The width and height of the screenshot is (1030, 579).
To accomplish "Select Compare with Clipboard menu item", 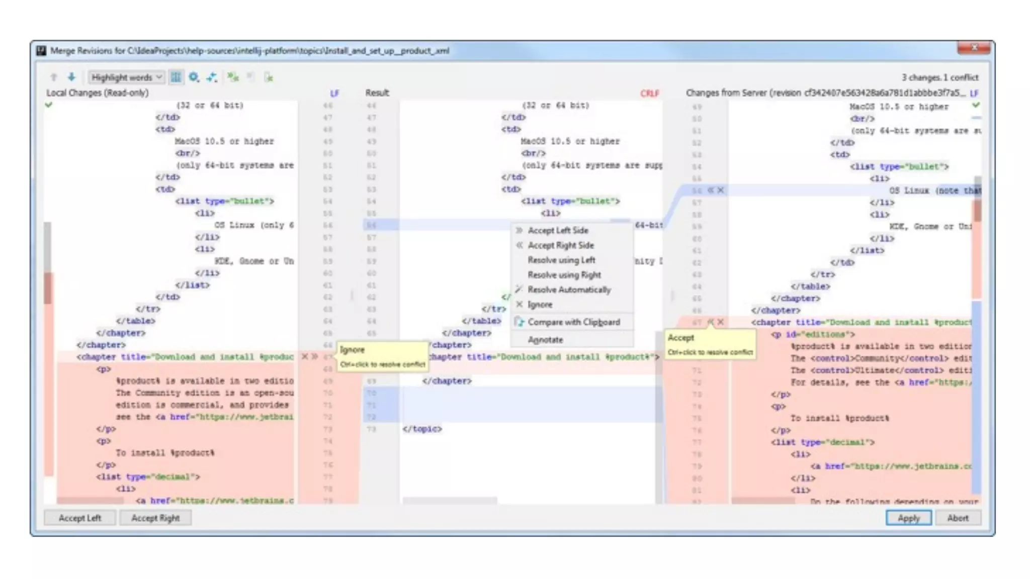I will click(573, 322).
